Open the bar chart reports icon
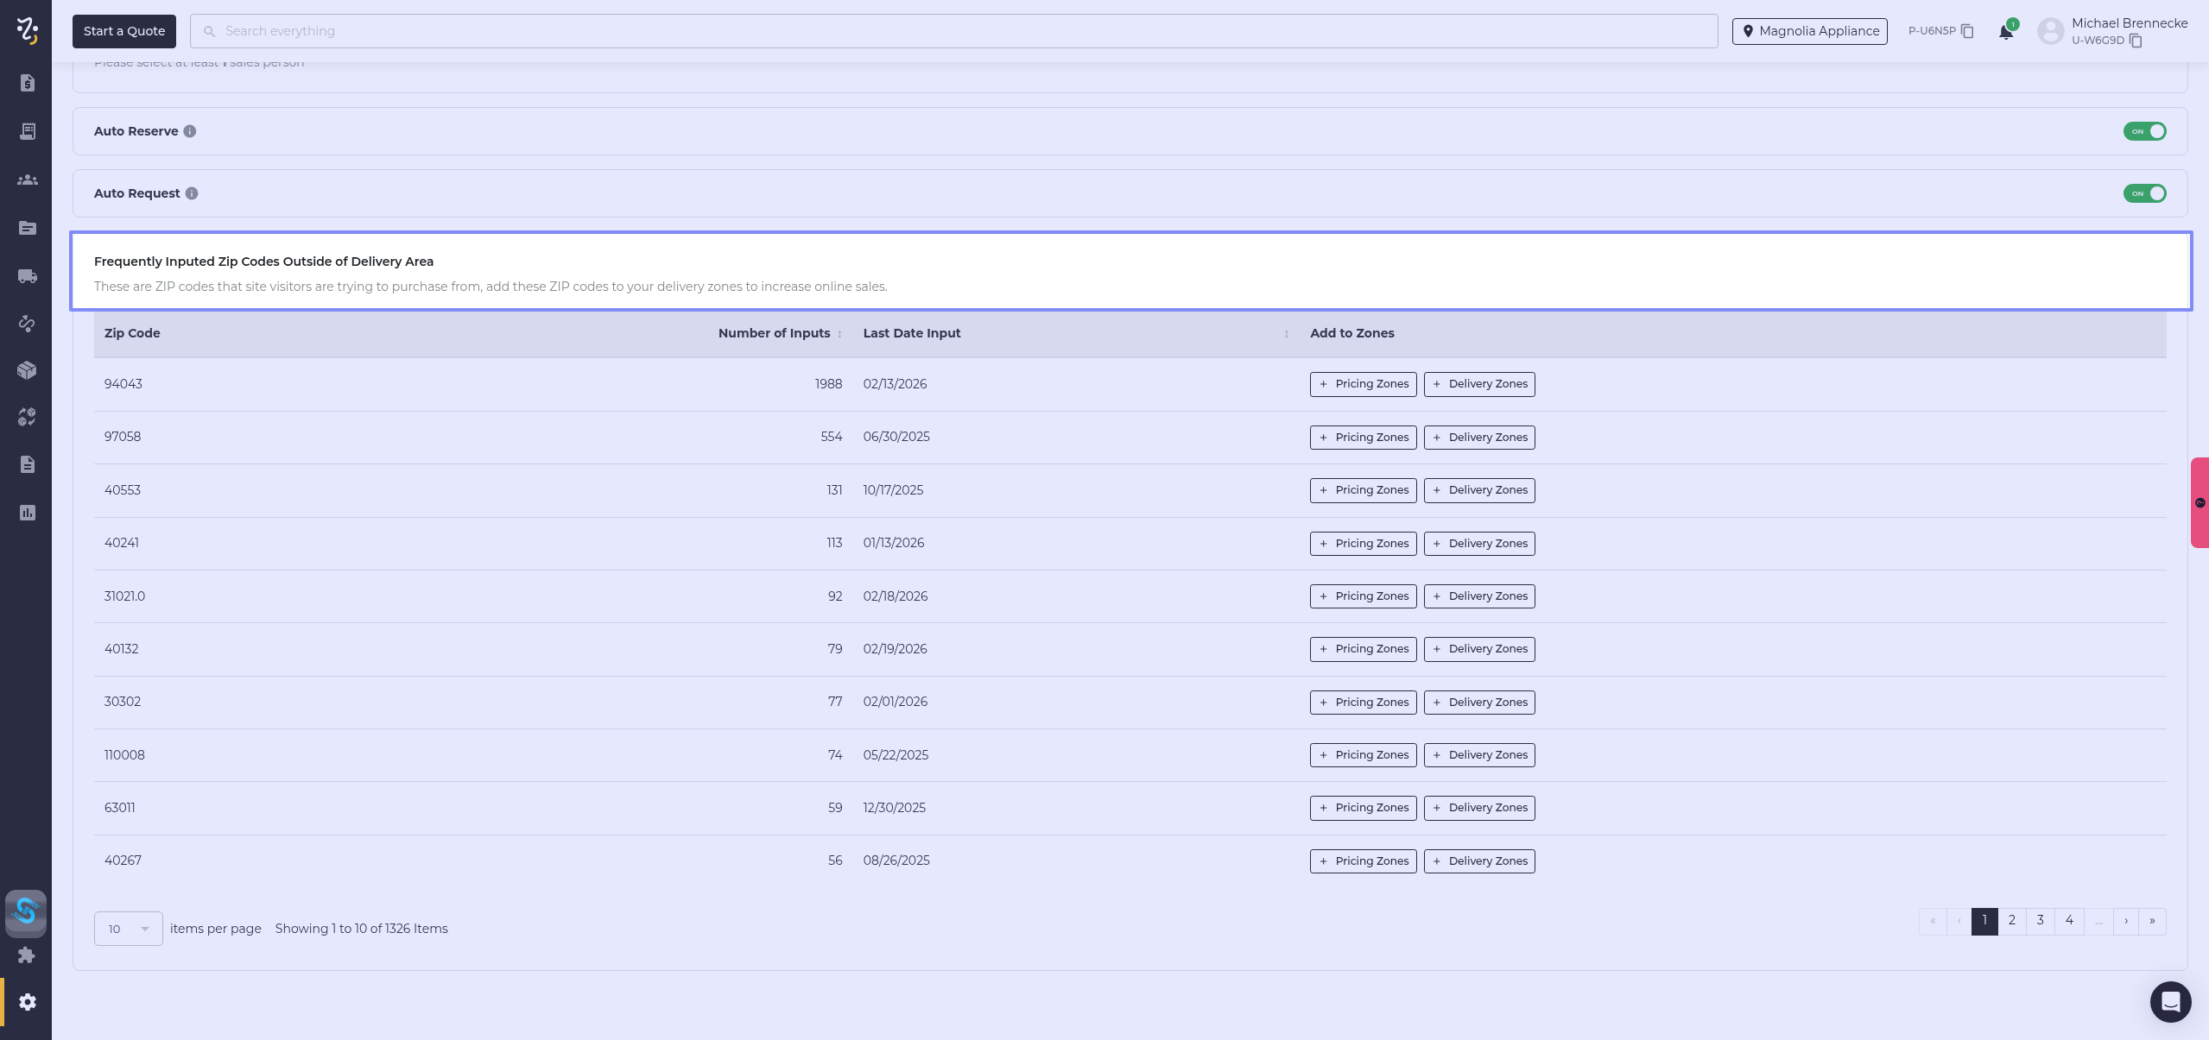 click(x=27, y=513)
